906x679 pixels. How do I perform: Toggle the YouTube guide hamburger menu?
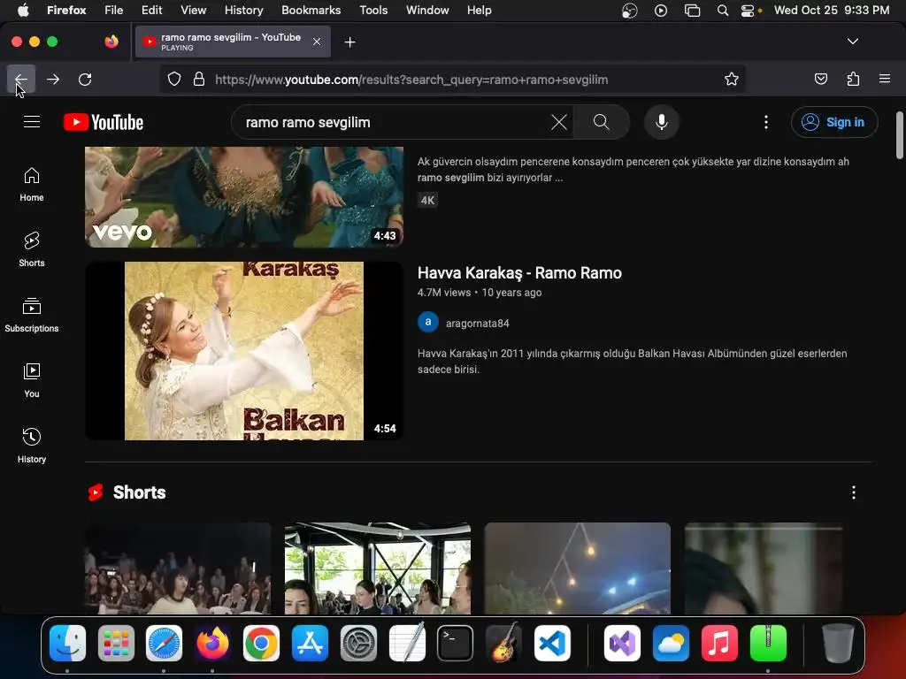coord(32,122)
